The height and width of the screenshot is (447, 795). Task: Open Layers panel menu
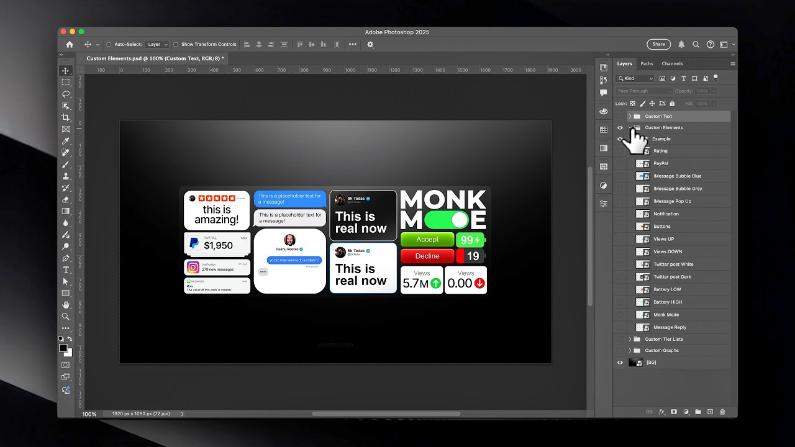(x=733, y=64)
